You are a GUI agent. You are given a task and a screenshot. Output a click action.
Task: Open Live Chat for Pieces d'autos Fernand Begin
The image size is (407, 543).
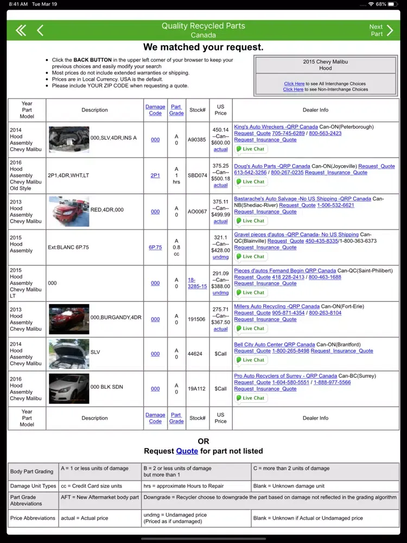point(251,293)
